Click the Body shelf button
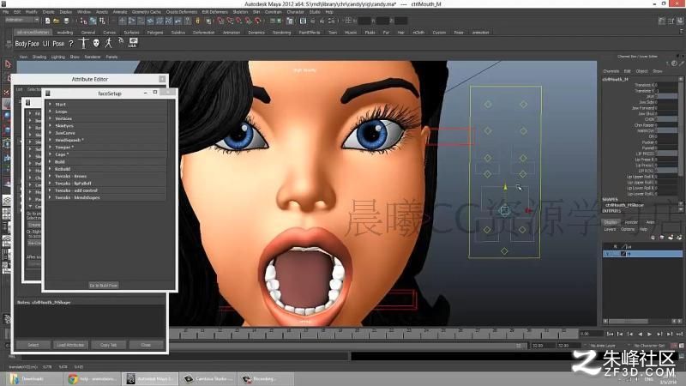 point(21,44)
